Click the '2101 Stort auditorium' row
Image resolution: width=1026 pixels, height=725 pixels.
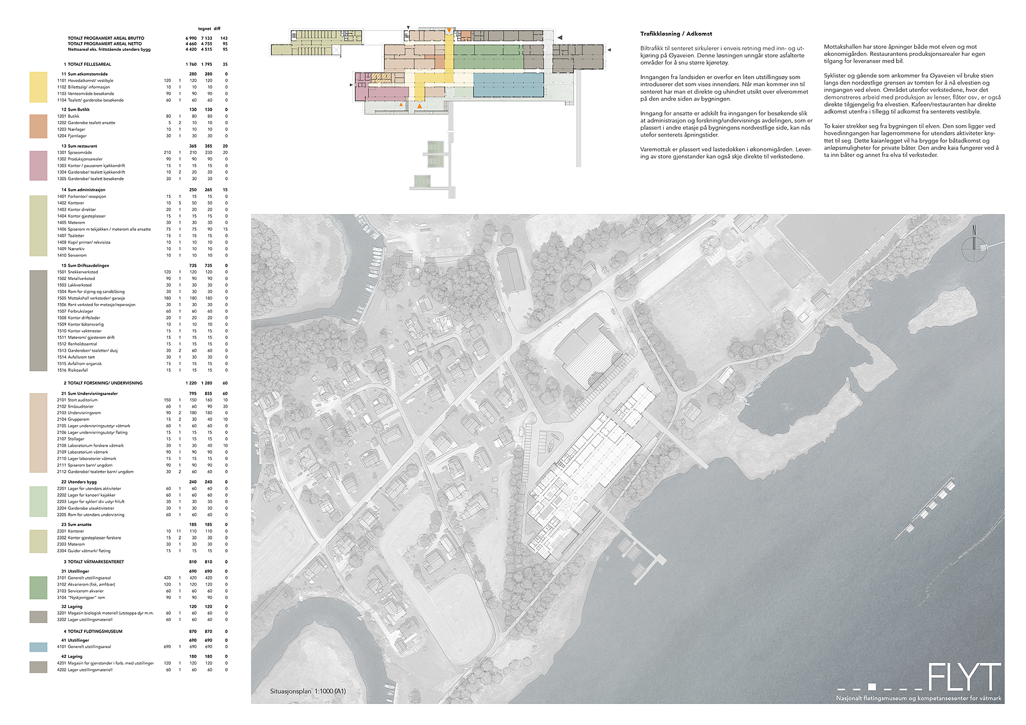coord(142,400)
